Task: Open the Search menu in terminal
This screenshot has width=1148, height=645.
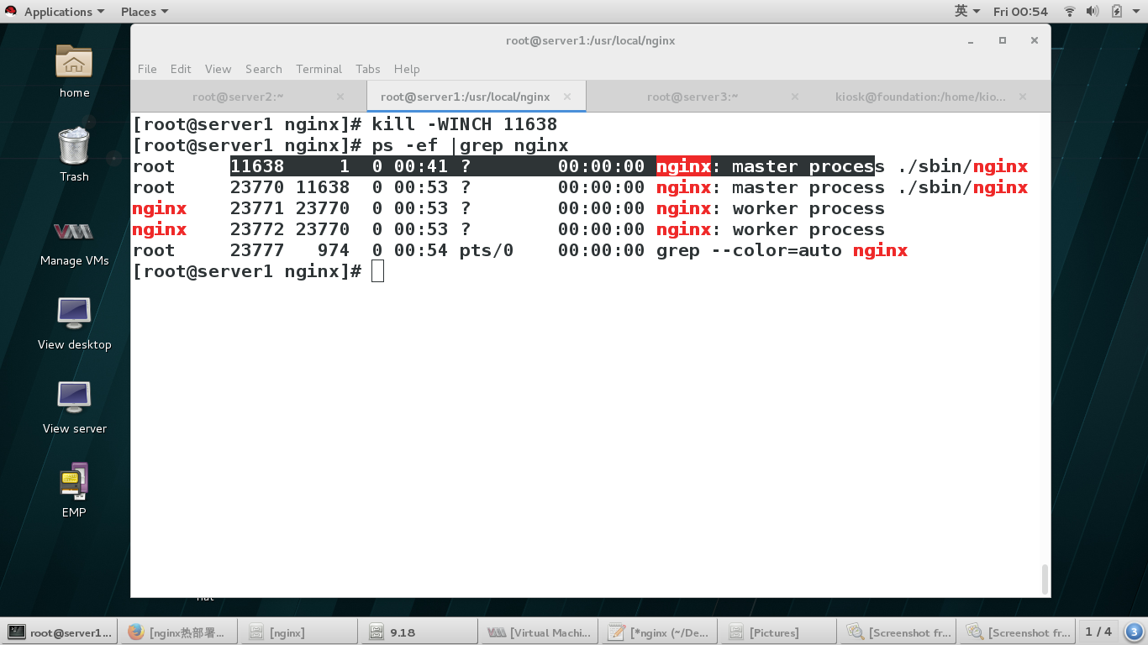Action: pos(264,69)
